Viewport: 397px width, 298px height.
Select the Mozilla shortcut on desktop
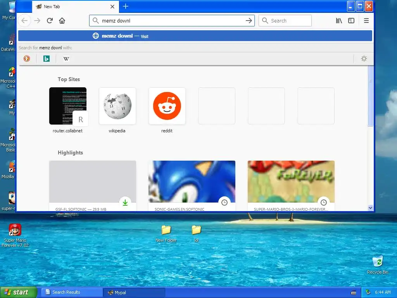[x=8, y=170]
